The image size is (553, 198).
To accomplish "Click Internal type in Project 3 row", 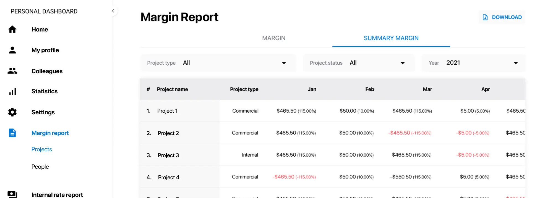I will click(x=250, y=155).
